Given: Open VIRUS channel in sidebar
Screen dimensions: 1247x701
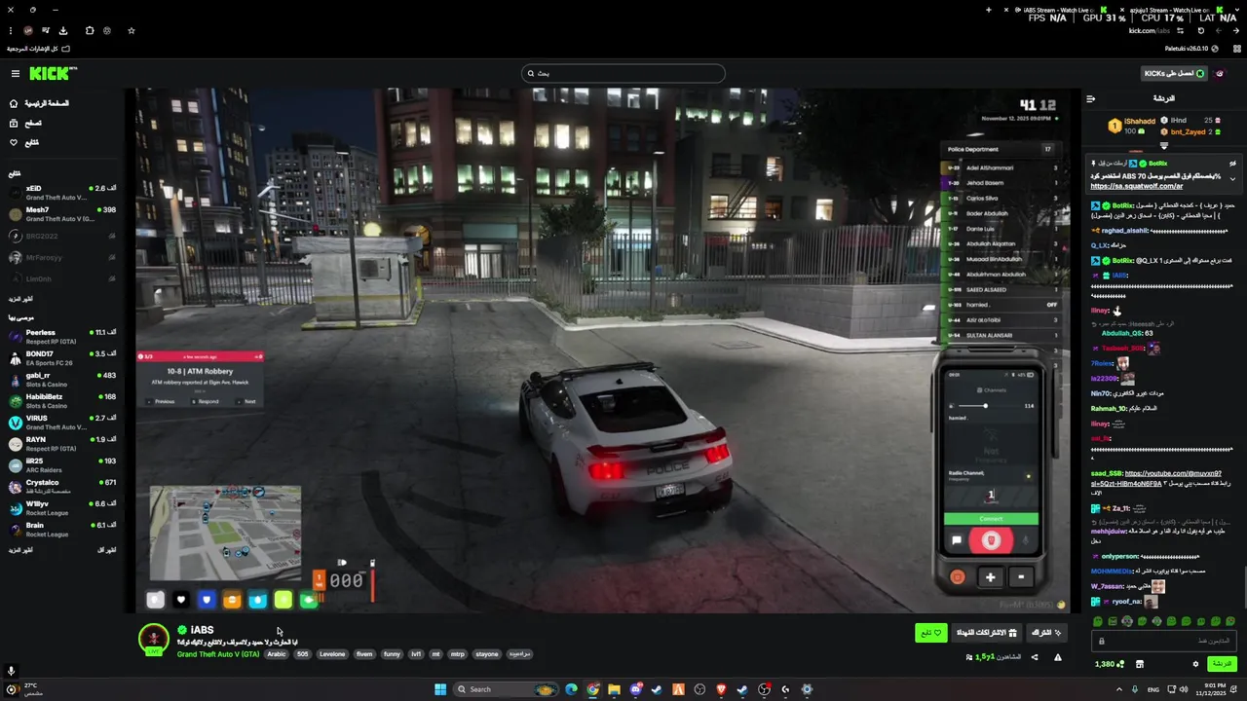Looking at the screenshot, I should [62, 422].
